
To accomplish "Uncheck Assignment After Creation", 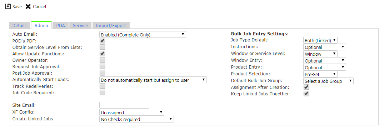I will [306, 87].
